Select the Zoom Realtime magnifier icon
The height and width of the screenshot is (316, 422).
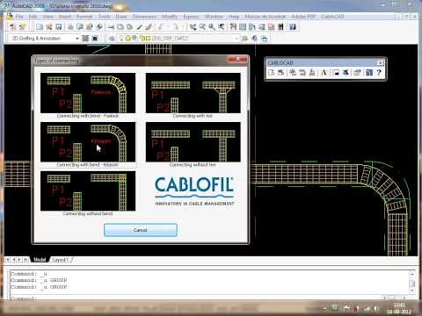pyautogui.click(x=202, y=27)
